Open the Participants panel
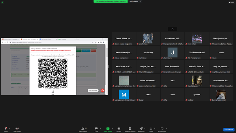Image resolution: width=236 pixels, height=133 pixels. pyautogui.click(x=83, y=129)
